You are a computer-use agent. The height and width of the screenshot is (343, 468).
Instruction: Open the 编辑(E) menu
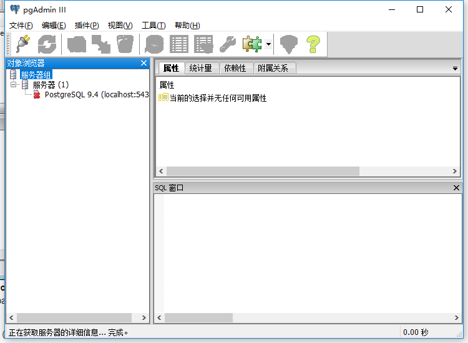pos(54,26)
